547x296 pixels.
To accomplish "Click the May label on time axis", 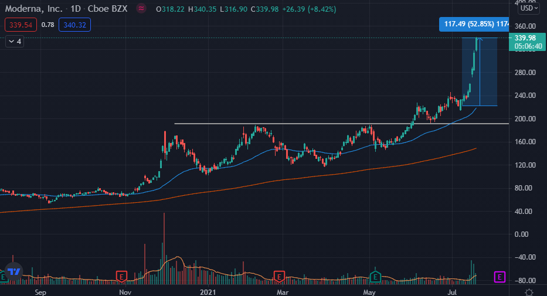I will (x=369, y=292).
